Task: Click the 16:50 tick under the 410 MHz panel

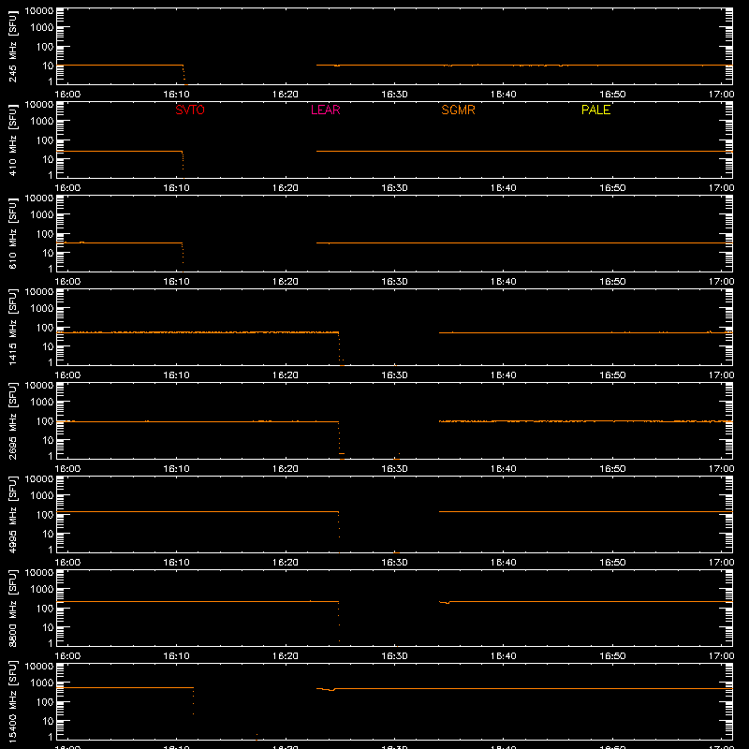Action: (x=612, y=188)
